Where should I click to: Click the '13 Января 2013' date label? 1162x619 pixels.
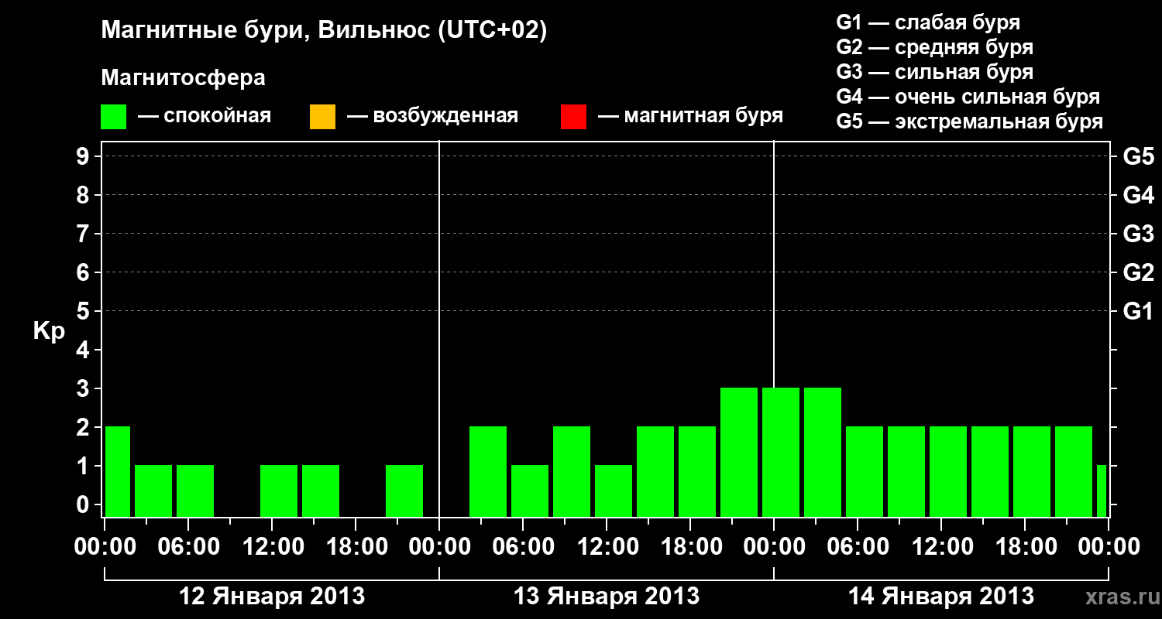(607, 597)
